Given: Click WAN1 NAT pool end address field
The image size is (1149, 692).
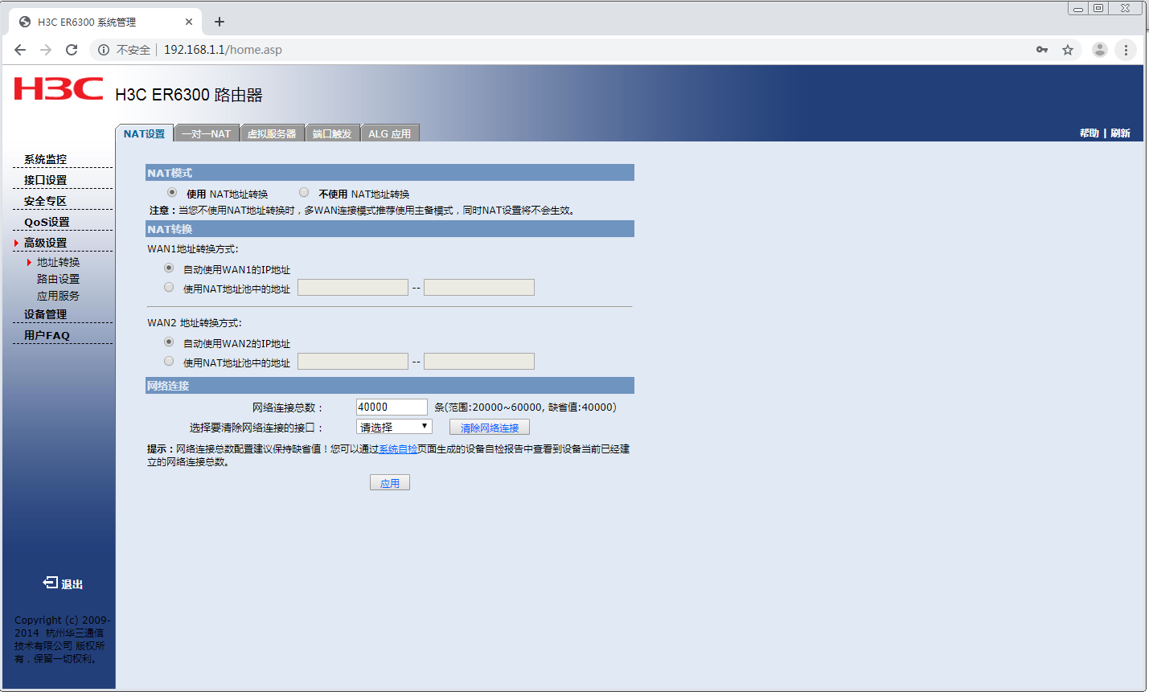Looking at the screenshot, I should click(x=479, y=288).
